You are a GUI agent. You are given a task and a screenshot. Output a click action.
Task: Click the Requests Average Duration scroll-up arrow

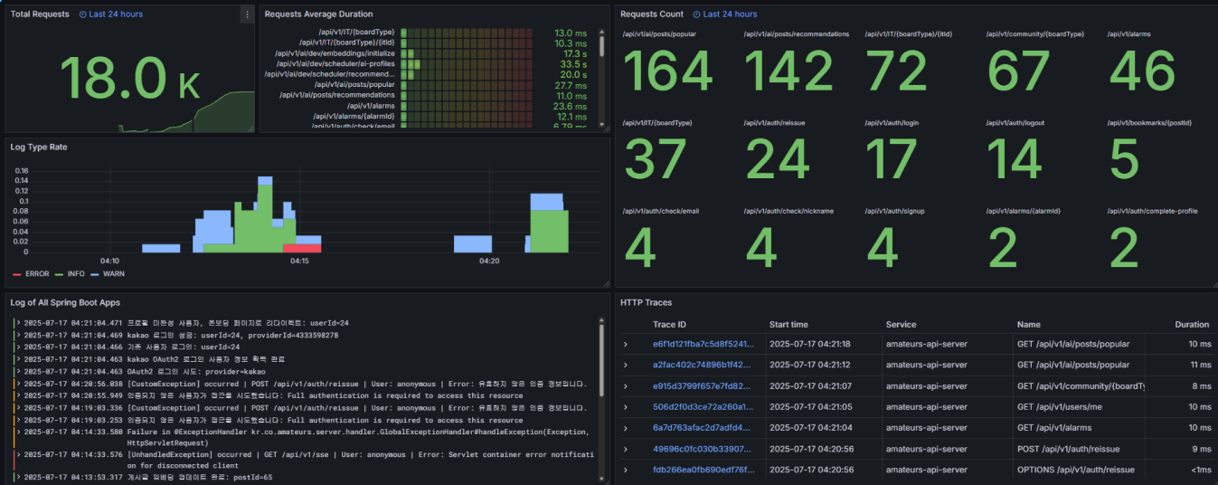[x=603, y=30]
